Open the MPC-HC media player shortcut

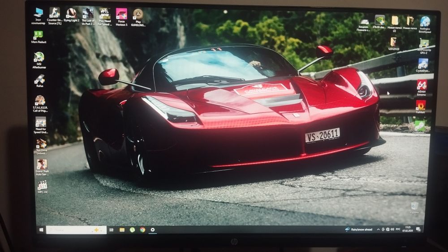pyautogui.click(x=43, y=187)
